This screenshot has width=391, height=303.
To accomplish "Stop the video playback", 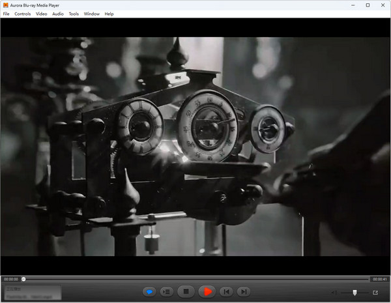I will point(186,292).
